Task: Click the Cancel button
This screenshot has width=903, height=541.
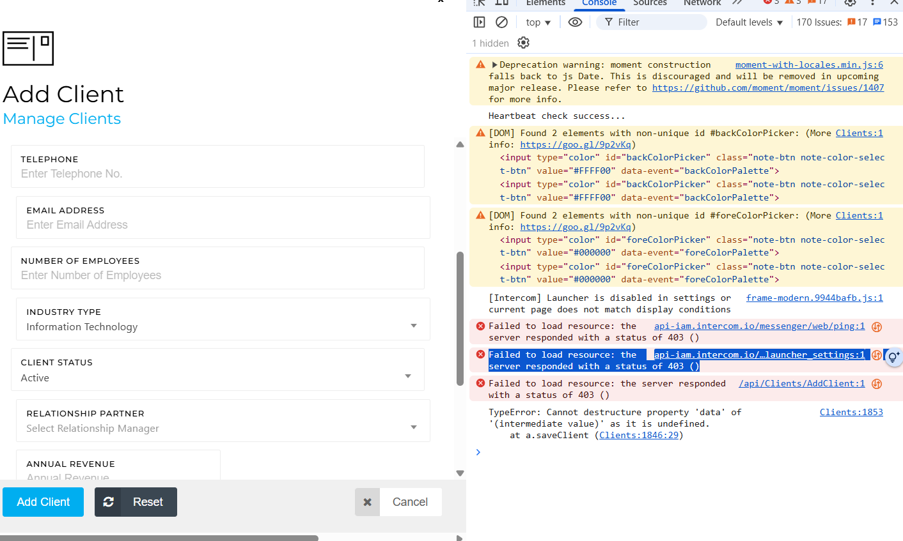Action: coord(398,502)
